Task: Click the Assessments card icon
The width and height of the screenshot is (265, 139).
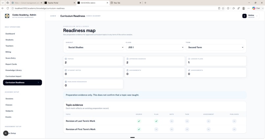Action: click(189, 70)
